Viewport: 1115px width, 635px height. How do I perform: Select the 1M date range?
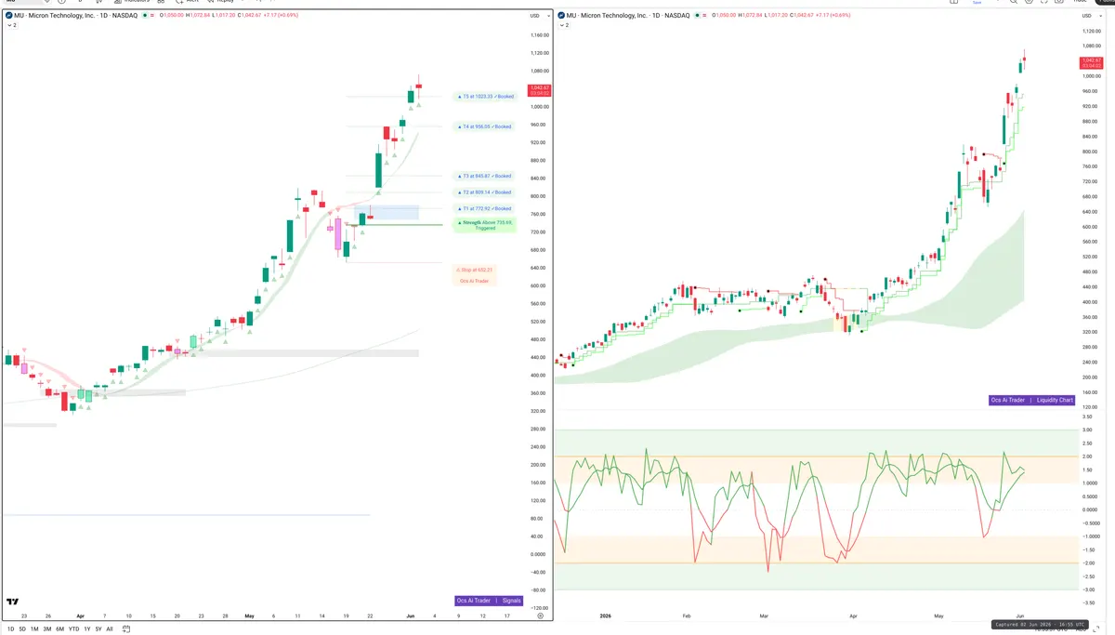pyautogui.click(x=34, y=629)
